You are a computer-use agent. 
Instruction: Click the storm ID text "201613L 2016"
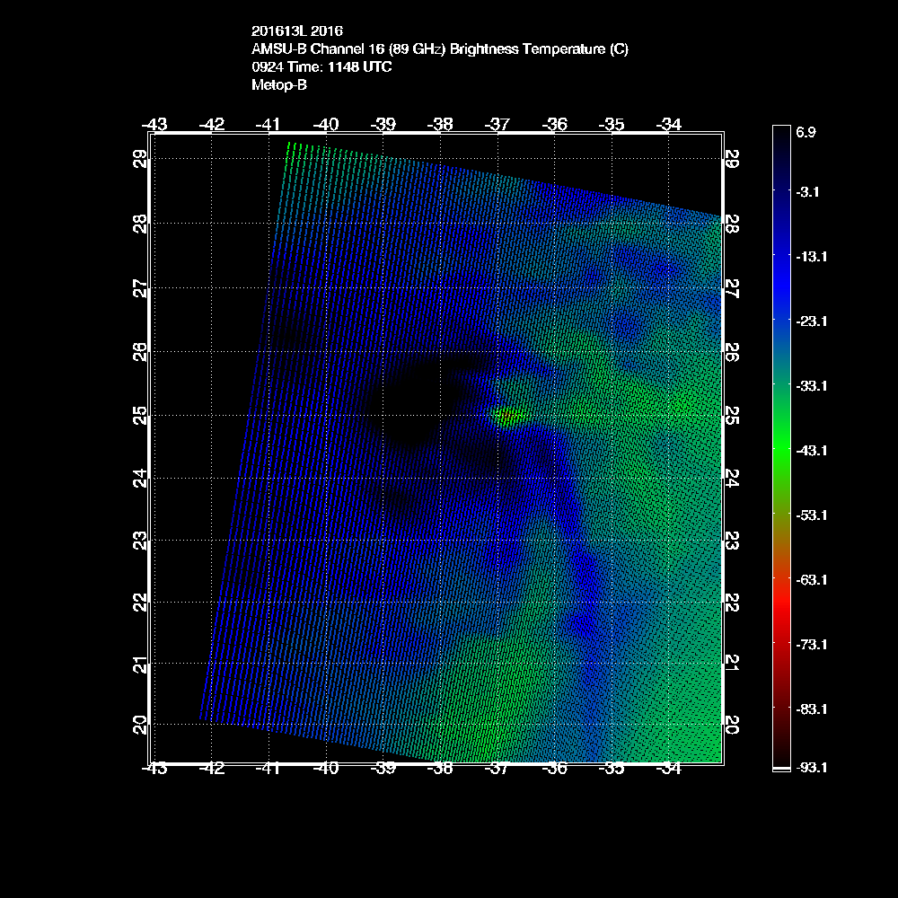[296, 31]
